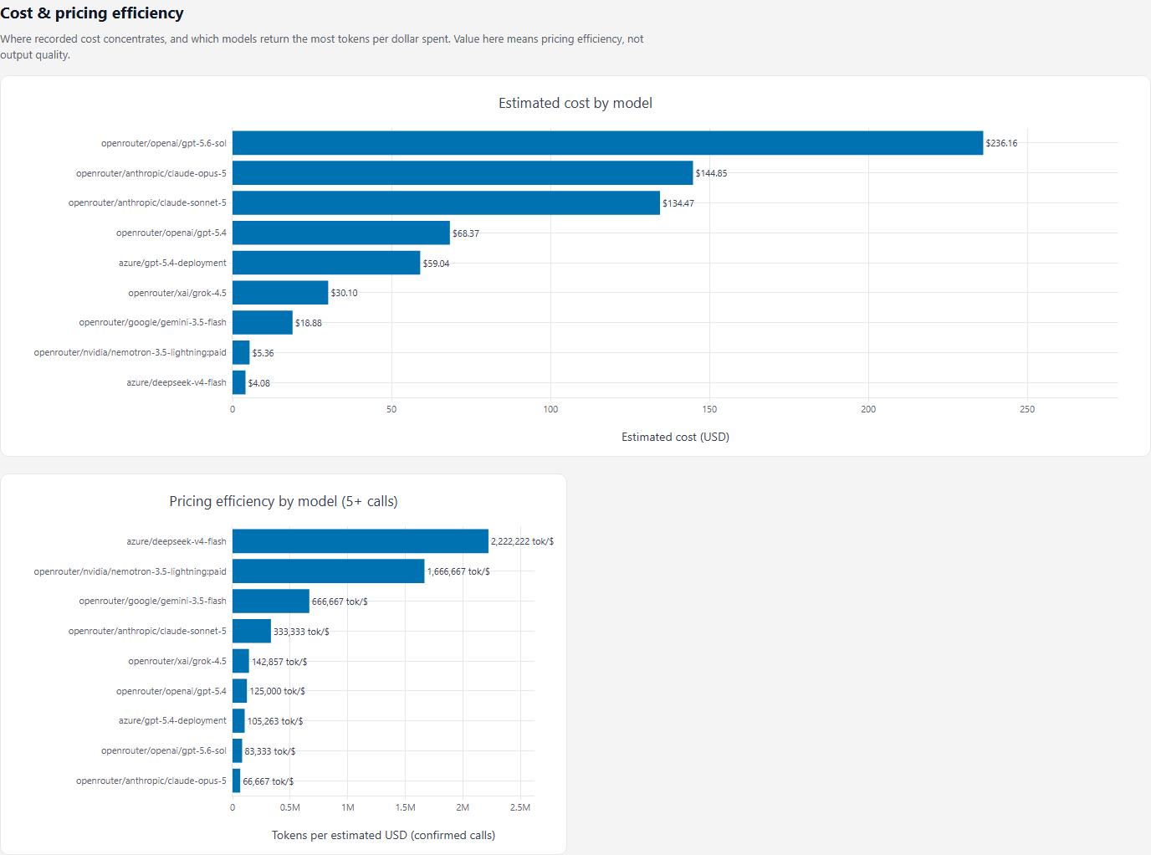
Task: Click the $134.47 cost label
Action: point(678,203)
